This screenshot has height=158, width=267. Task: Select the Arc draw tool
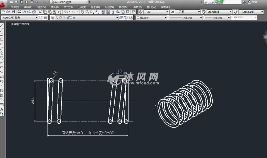tap(2, 48)
